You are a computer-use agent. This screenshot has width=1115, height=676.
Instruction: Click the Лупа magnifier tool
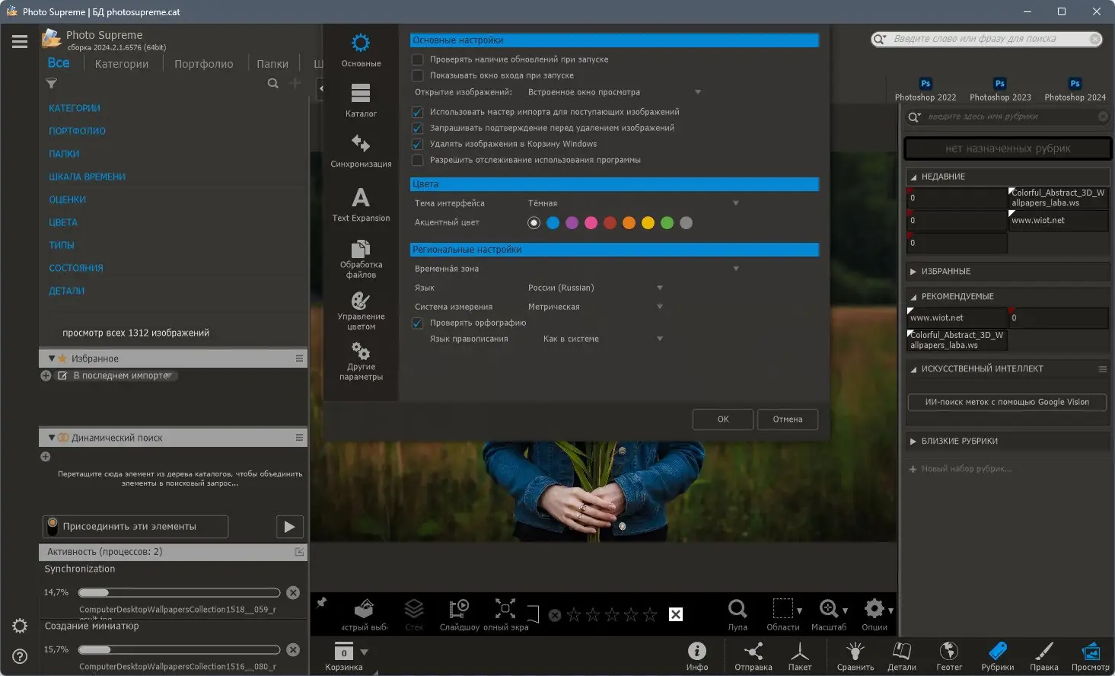coord(737,614)
